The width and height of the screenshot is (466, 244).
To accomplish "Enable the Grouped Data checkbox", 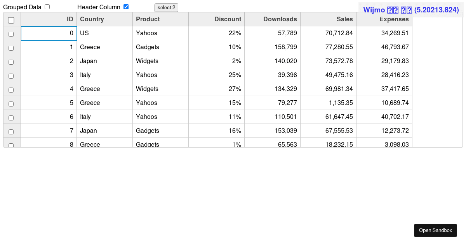I will [47, 7].
